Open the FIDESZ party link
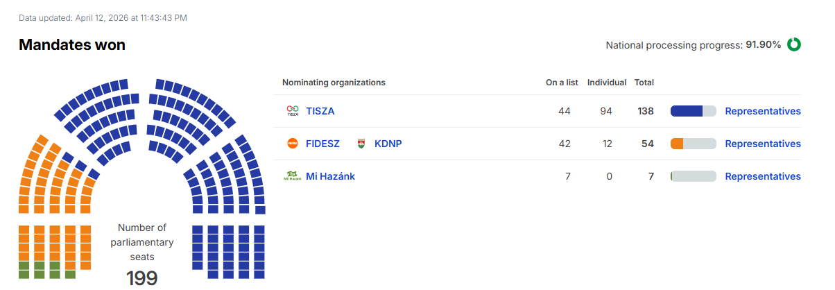The height and width of the screenshot is (290, 835). 322,144
